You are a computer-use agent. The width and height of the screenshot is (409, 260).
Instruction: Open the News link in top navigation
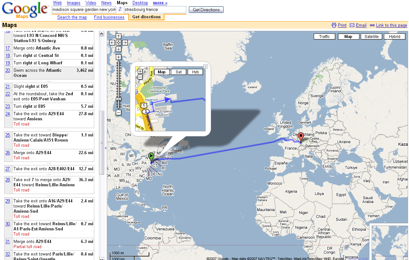[x=107, y=3]
